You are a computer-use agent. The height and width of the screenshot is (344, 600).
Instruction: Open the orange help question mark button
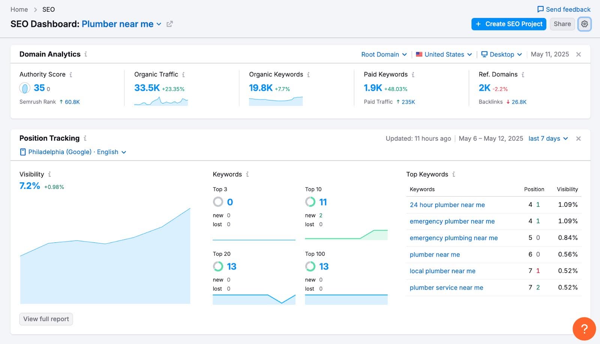click(583, 329)
